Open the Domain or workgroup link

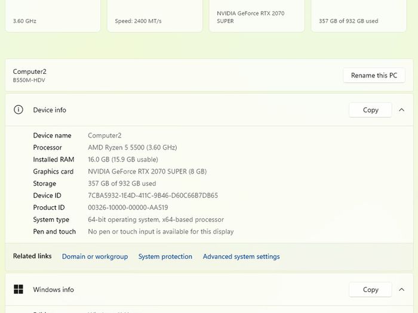pos(95,256)
